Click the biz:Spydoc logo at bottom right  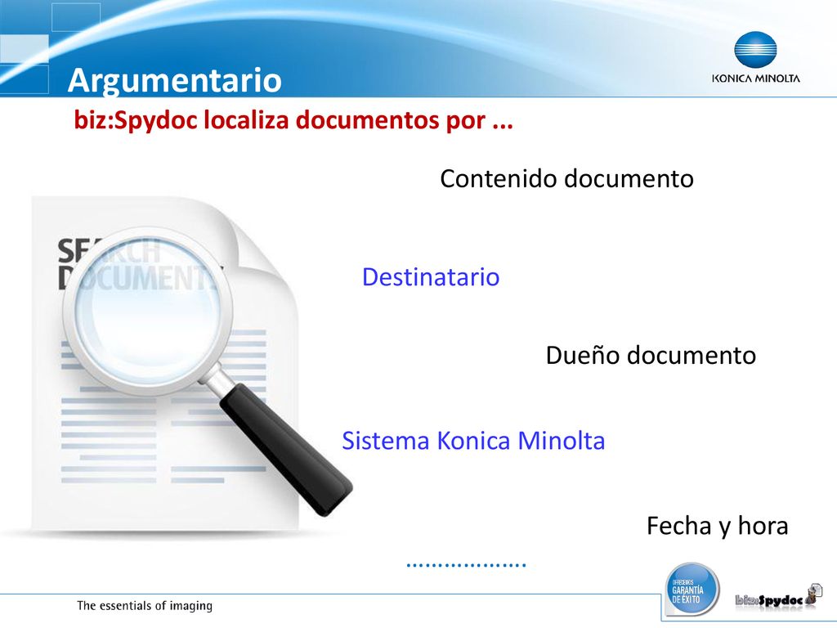tap(779, 597)
